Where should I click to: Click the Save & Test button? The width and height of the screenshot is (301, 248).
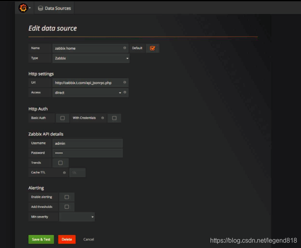click(x=41, y=239)
